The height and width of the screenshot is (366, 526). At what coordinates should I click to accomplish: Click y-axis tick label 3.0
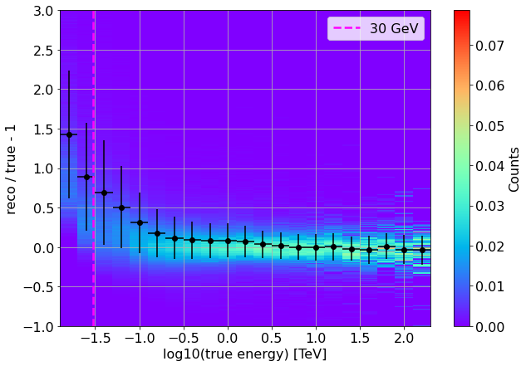click(43, 11)
